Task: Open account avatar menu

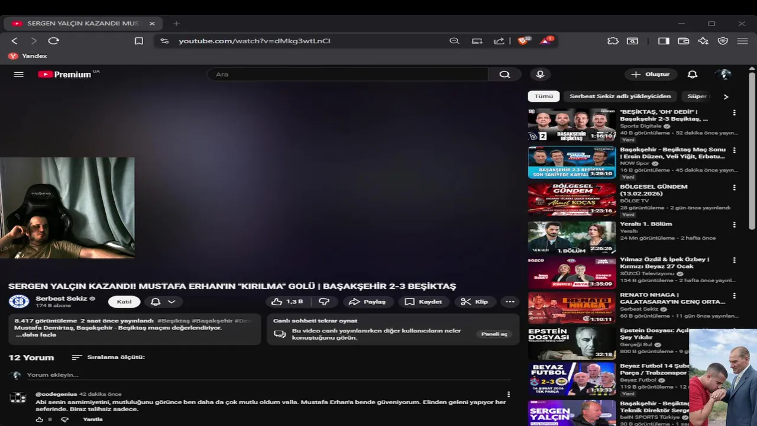Action: [x=723, y=75]
